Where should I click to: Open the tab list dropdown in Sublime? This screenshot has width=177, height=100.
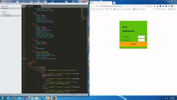[86, 6]
